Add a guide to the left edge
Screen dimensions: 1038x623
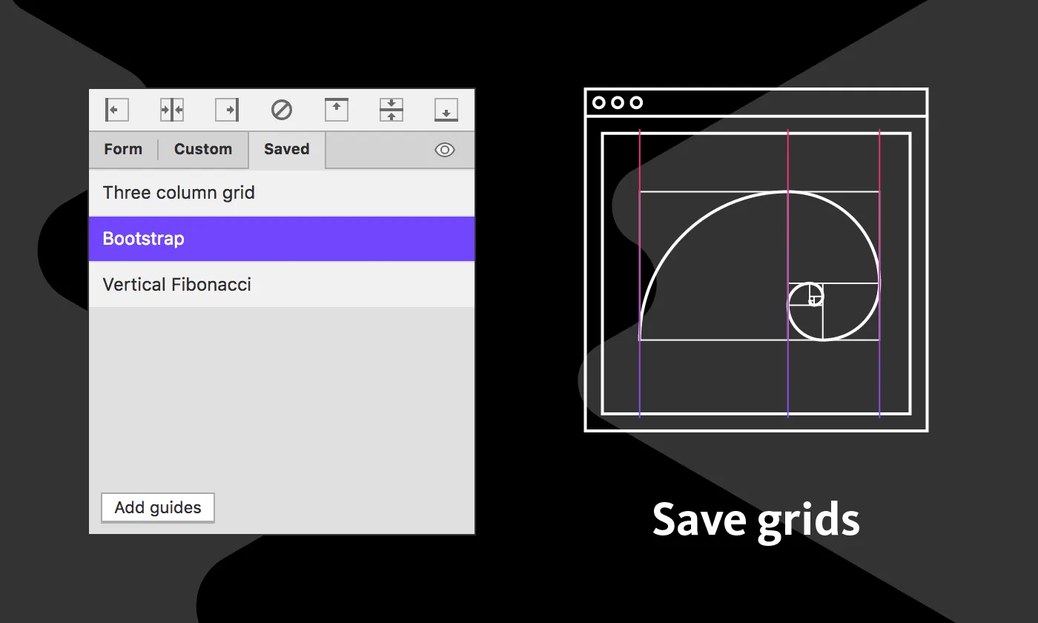[x=116, y=111]
